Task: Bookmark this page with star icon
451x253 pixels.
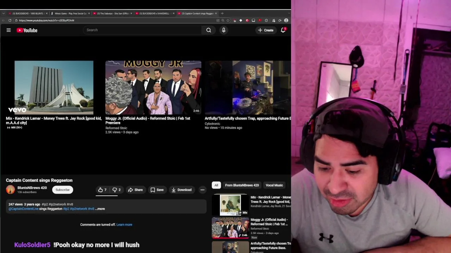Action: (x=228, y=20)
